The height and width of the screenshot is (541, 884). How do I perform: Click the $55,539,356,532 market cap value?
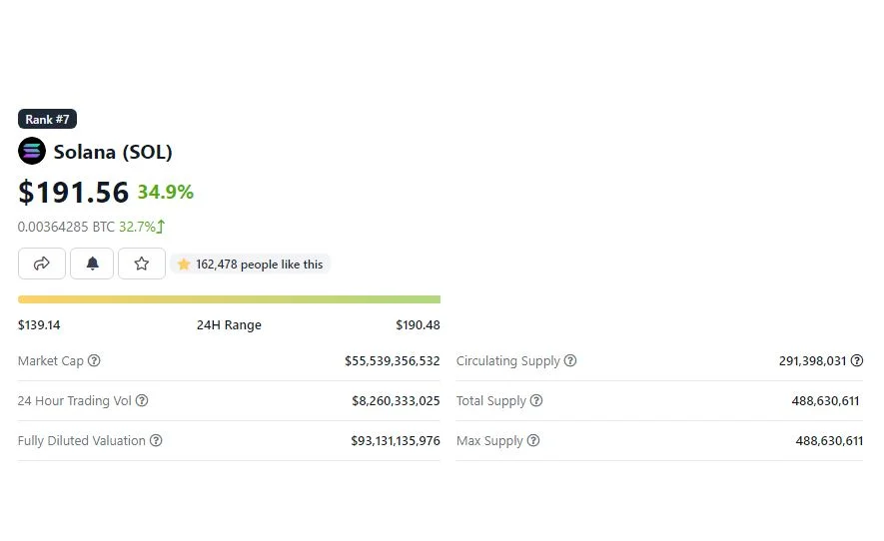click(x=393, y=360)
